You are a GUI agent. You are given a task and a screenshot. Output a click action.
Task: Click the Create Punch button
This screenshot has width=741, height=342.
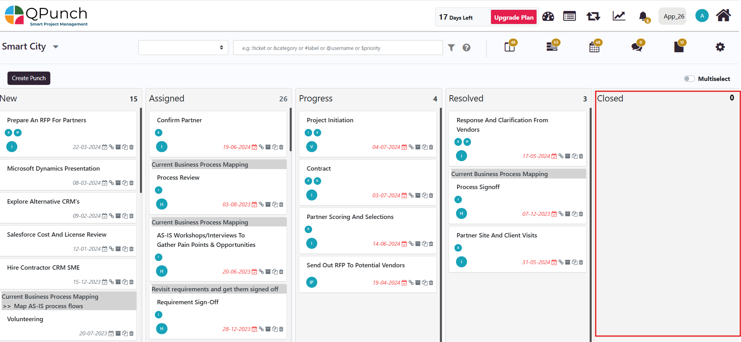coord(29,78)
